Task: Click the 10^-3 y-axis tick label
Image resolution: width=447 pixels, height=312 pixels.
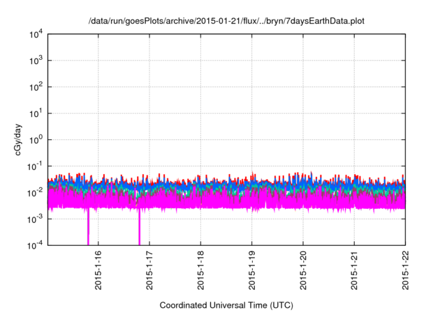Action: coord(35,219)
